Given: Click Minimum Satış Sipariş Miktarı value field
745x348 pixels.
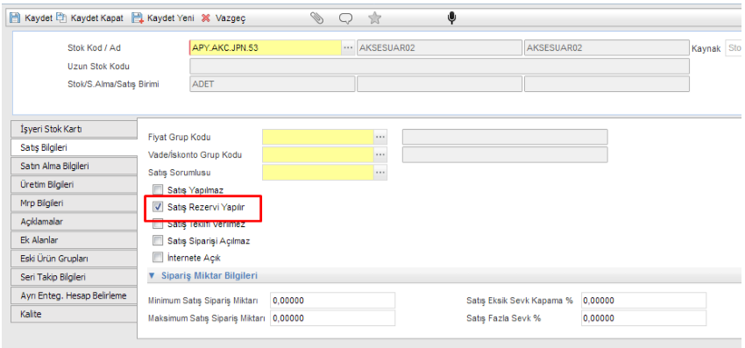Looking at the screenshot, I should point(332,301).
